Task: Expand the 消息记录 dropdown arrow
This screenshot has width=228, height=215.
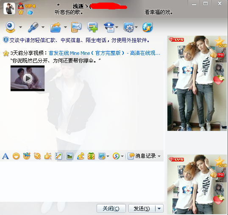Action: 159,156
